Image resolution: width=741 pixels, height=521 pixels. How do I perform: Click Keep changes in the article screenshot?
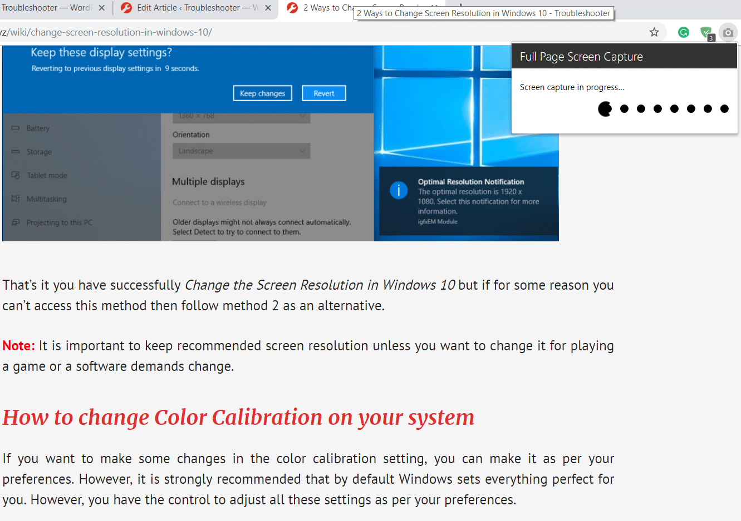(262, 93)
